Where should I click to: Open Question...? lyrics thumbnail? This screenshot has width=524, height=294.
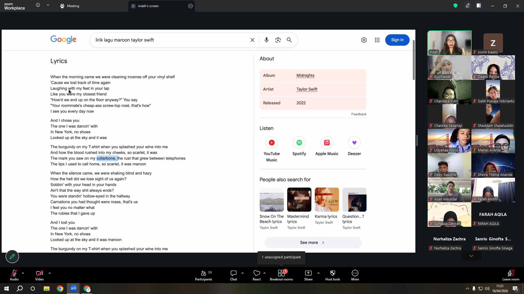pos(354,200)
